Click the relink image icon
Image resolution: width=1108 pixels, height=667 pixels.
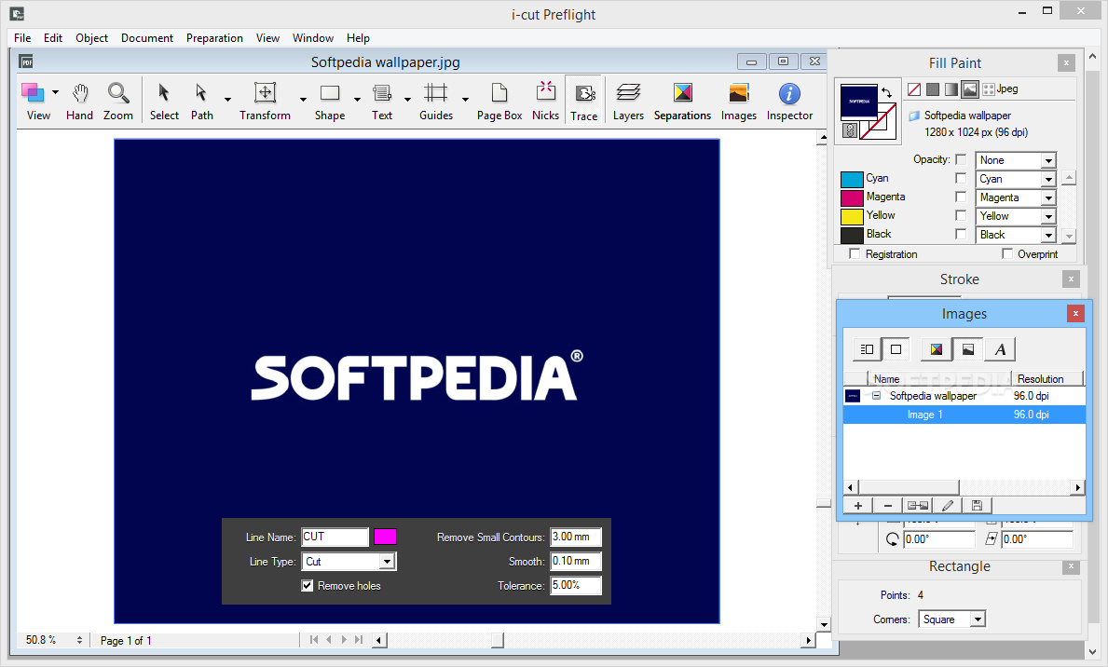tap(918, 505)
